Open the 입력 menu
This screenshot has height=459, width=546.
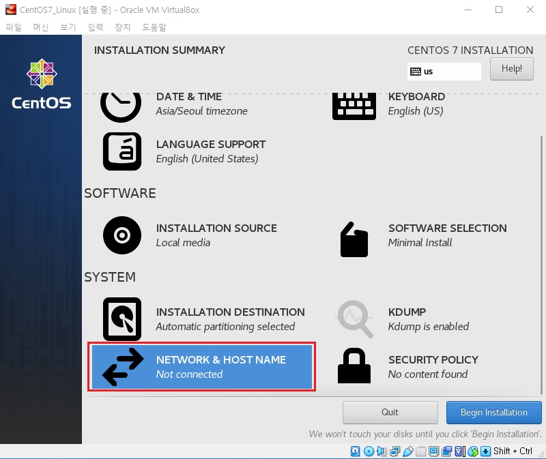point(96,27)
